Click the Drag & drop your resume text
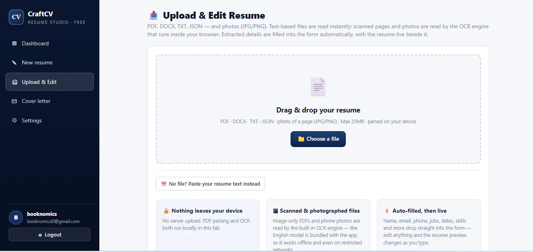The image size is (533, 252). tap(318, 110)
